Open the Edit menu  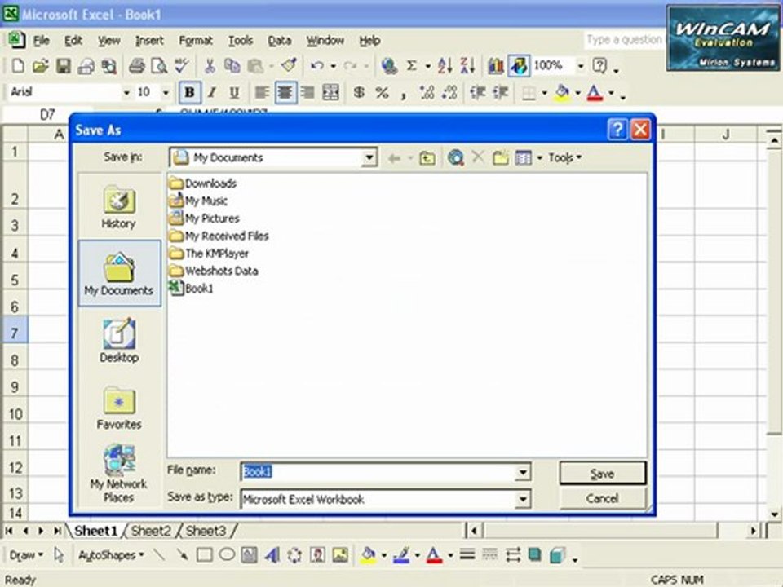(x=73, y=41)
